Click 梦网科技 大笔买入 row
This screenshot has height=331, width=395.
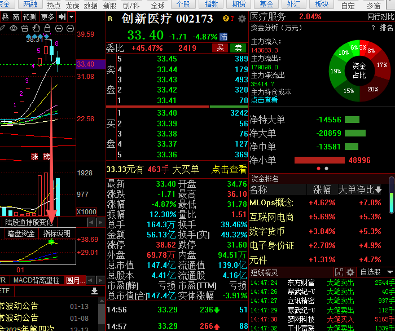(322, 319)
